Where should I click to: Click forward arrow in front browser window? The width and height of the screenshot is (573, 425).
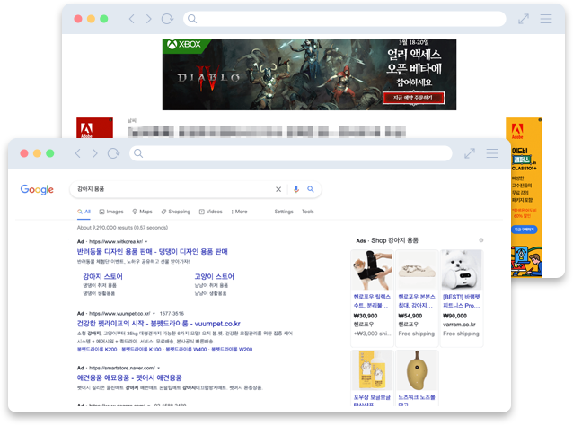coord(94,153)
